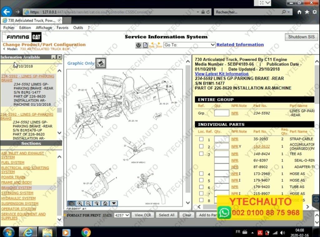Click the Qty field for group 234-5592
This screenshot has width=320, height=237.
[x=222, y=113]
